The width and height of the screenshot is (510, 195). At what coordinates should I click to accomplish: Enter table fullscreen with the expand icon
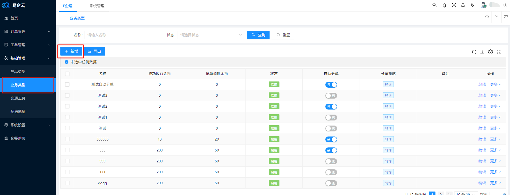499,52
